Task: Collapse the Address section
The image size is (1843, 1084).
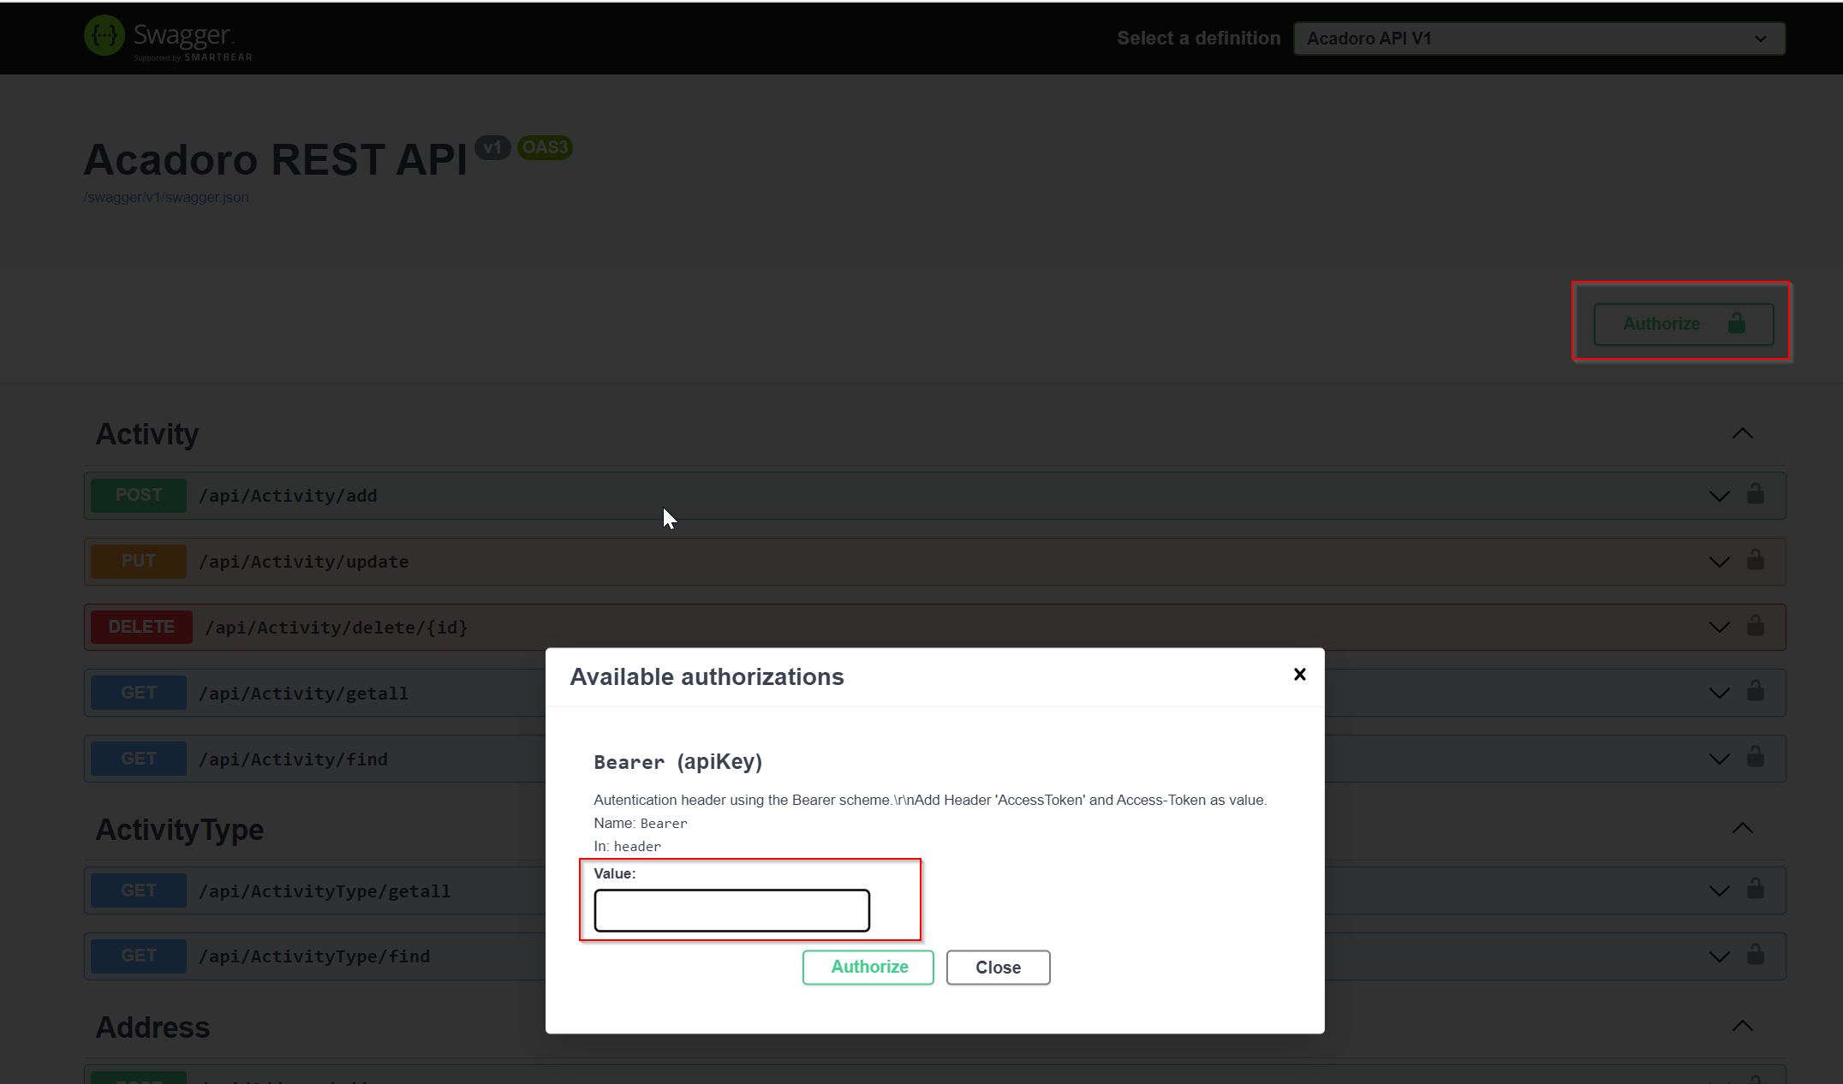Action: pos(1742,1027)
